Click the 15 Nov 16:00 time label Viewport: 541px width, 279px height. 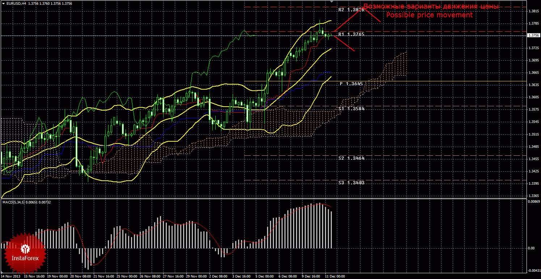coord(34,276)
